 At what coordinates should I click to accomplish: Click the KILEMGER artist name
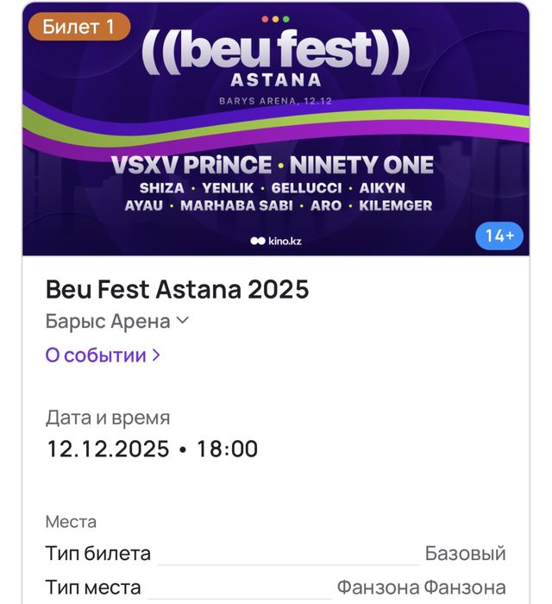point(394,206)
